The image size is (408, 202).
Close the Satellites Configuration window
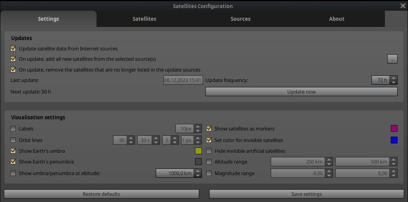[403, 6]
